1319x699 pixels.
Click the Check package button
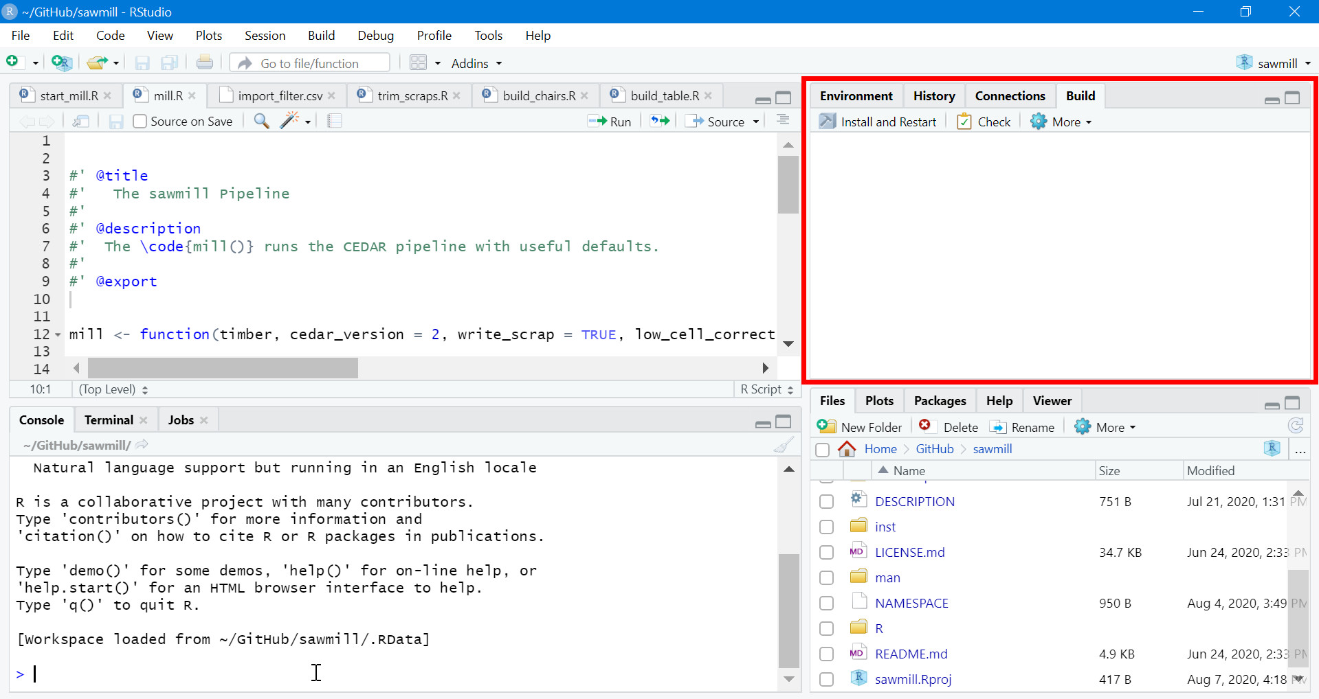(984, 122)
